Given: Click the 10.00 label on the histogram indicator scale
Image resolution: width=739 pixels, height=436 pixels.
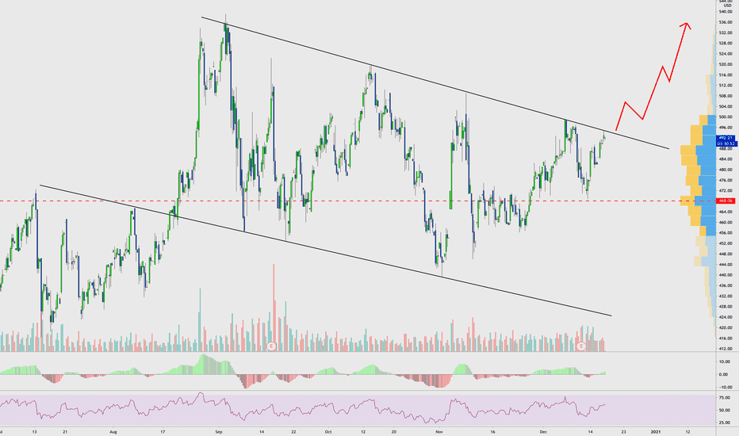Looking at the screenshot, I should tap(724, 361).
